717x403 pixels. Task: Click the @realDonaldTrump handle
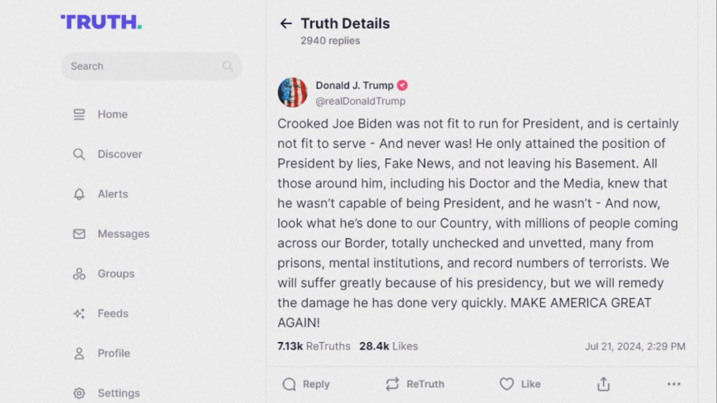tap(360, 101)
